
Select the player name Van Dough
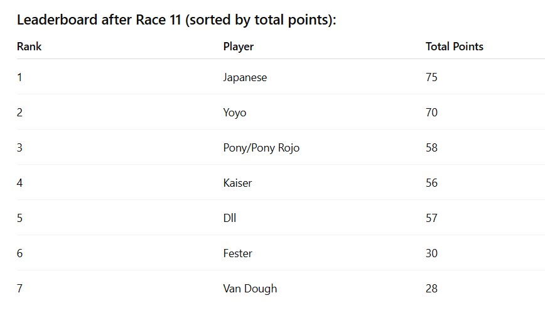coord(250,289)
